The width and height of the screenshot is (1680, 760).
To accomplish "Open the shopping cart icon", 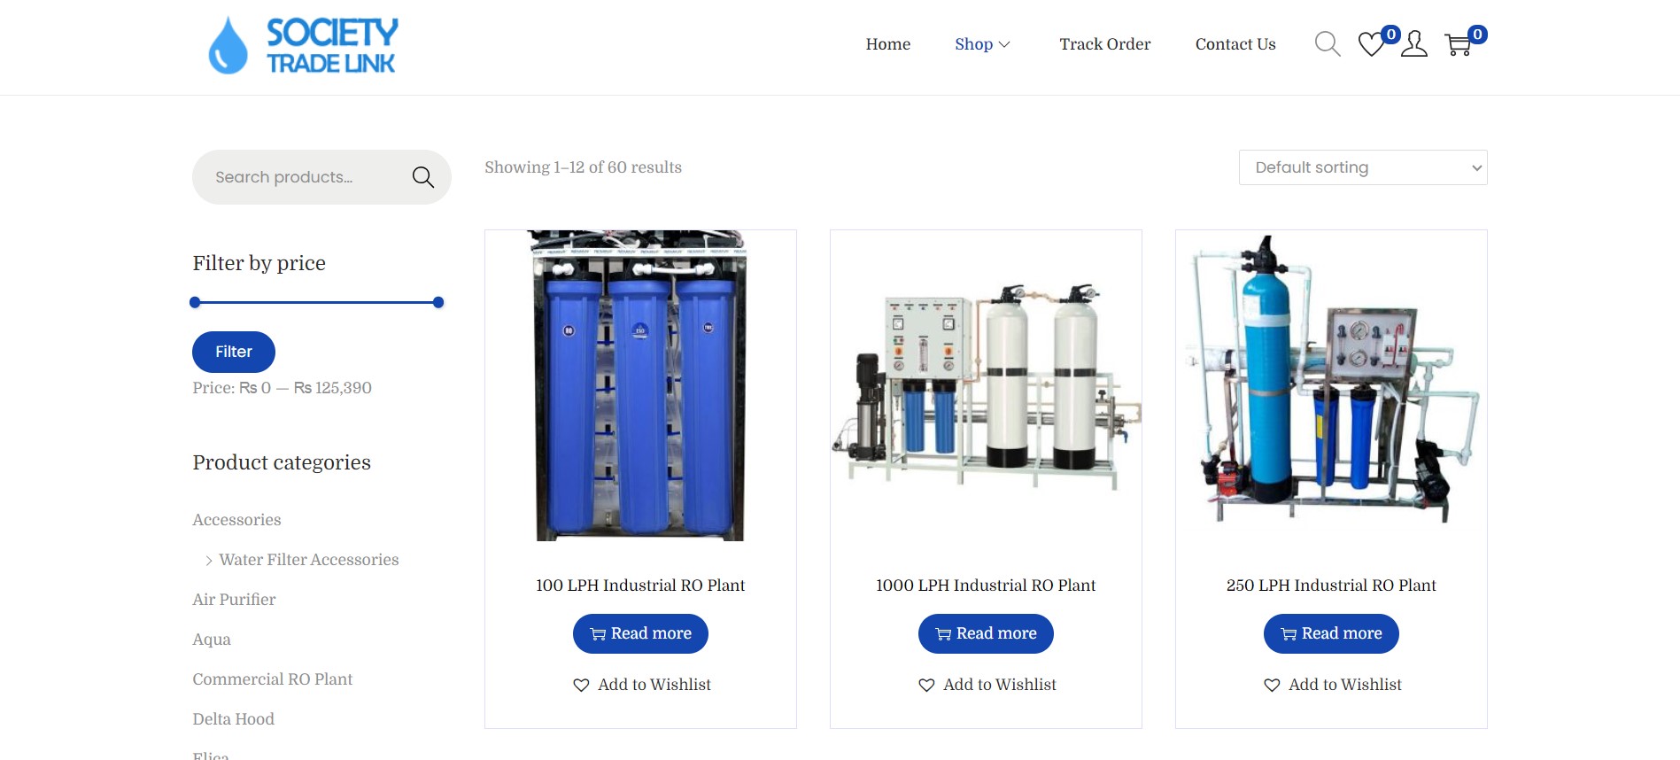I will point(1458,44).
